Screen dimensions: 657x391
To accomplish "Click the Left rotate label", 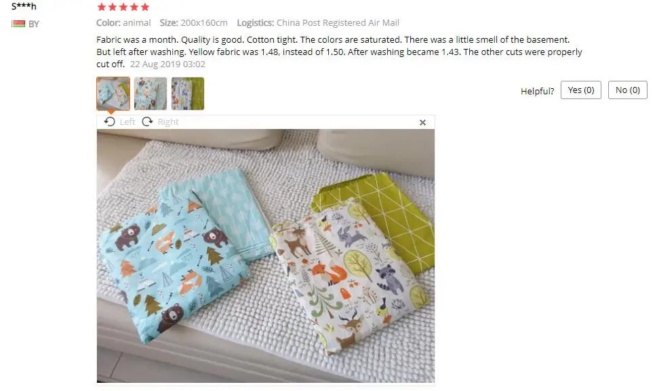I will 127,122.
